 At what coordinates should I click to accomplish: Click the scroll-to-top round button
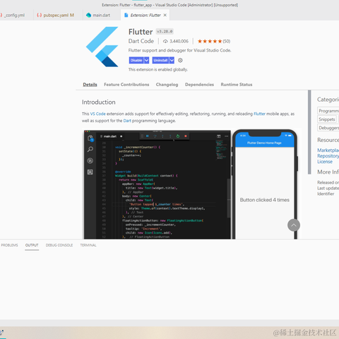click(294, 225)
